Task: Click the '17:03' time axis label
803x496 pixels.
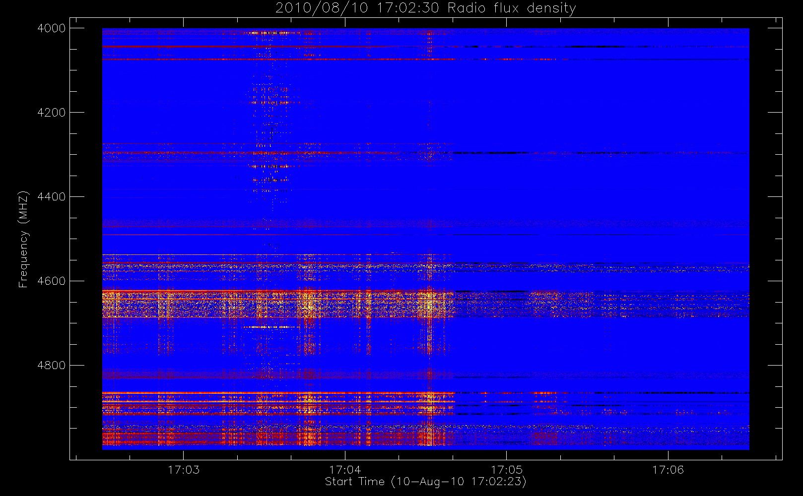Action: click(184, 470)
